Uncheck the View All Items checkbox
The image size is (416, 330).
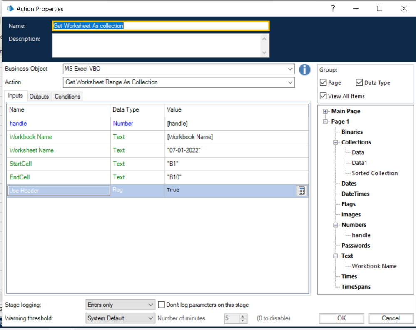[x=324, y=96]
